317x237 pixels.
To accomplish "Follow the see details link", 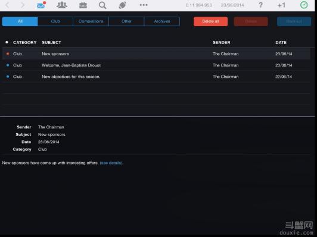I will click(111, 163).
